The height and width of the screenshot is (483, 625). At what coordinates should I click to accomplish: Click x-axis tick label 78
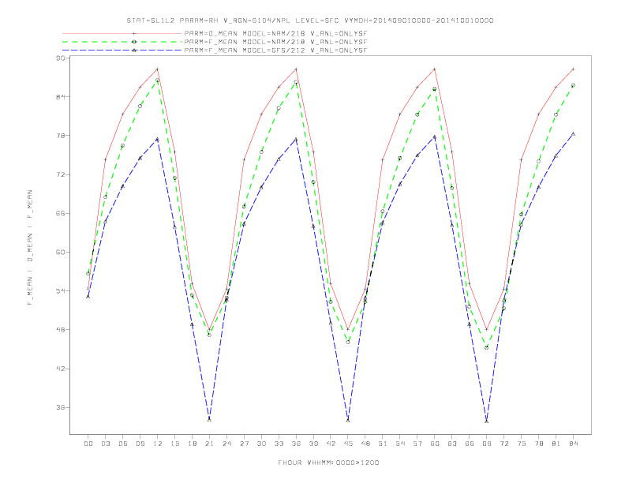click(x=539, y=444)
